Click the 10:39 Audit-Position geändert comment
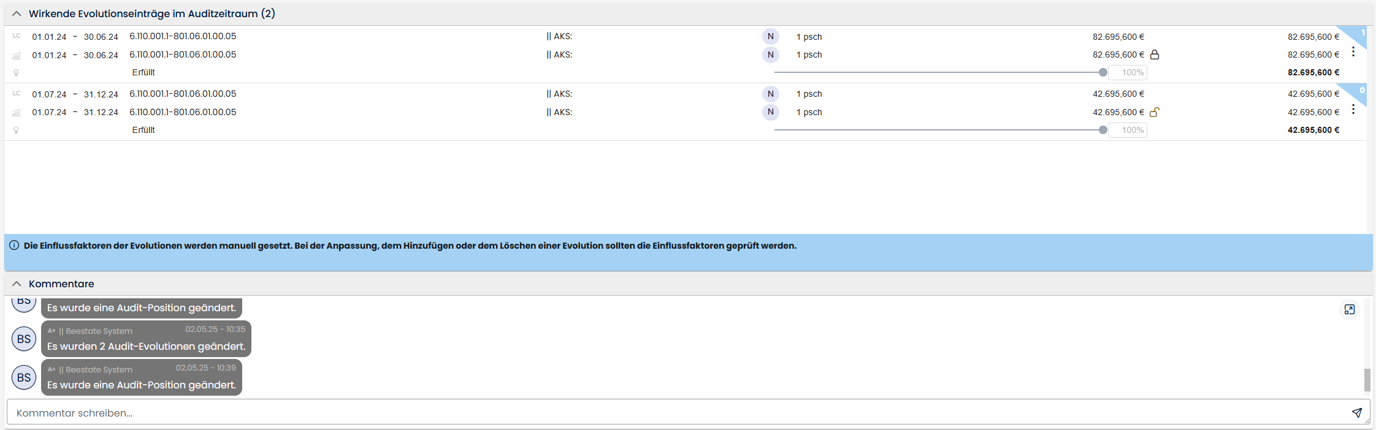Screen dimensions: 1376x430 tap(142, 385)
